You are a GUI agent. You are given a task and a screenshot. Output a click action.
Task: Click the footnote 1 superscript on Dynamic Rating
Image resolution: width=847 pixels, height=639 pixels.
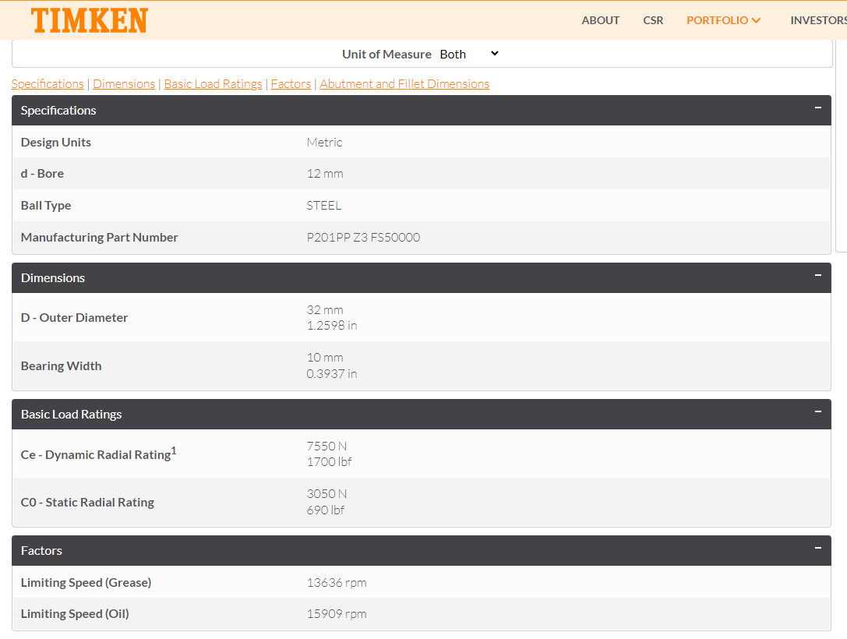tap(174, 450)
